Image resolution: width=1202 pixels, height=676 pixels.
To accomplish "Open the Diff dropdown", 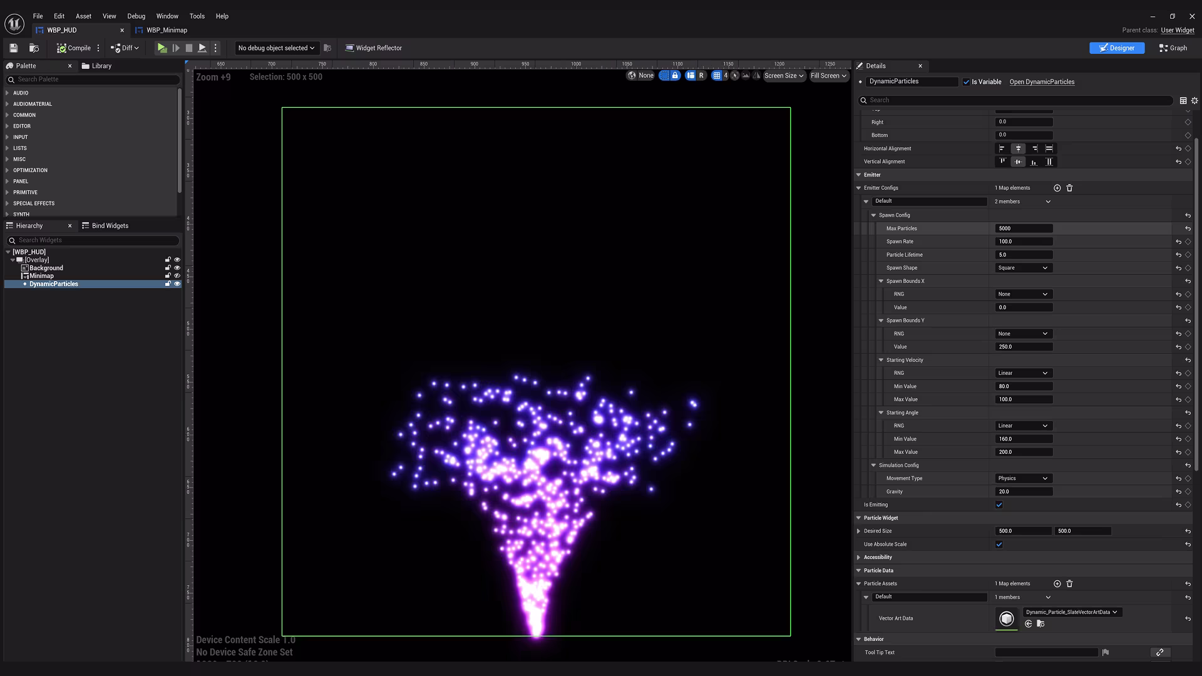I will (125, 48).
